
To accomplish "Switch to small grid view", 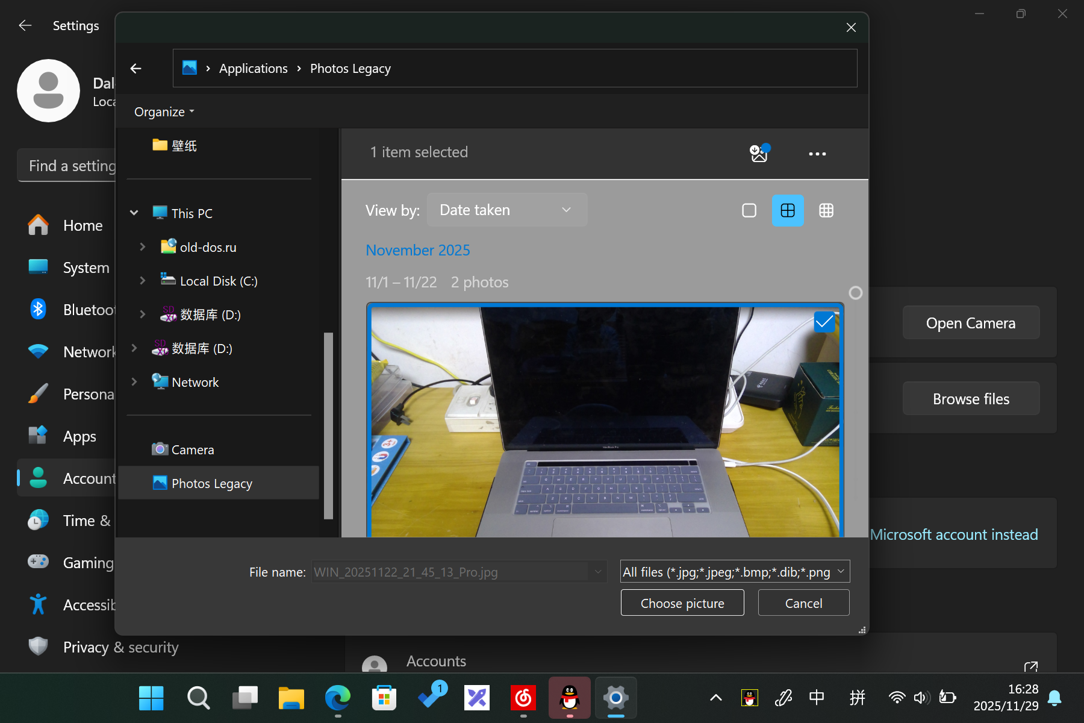I will (x=826, y=210).
